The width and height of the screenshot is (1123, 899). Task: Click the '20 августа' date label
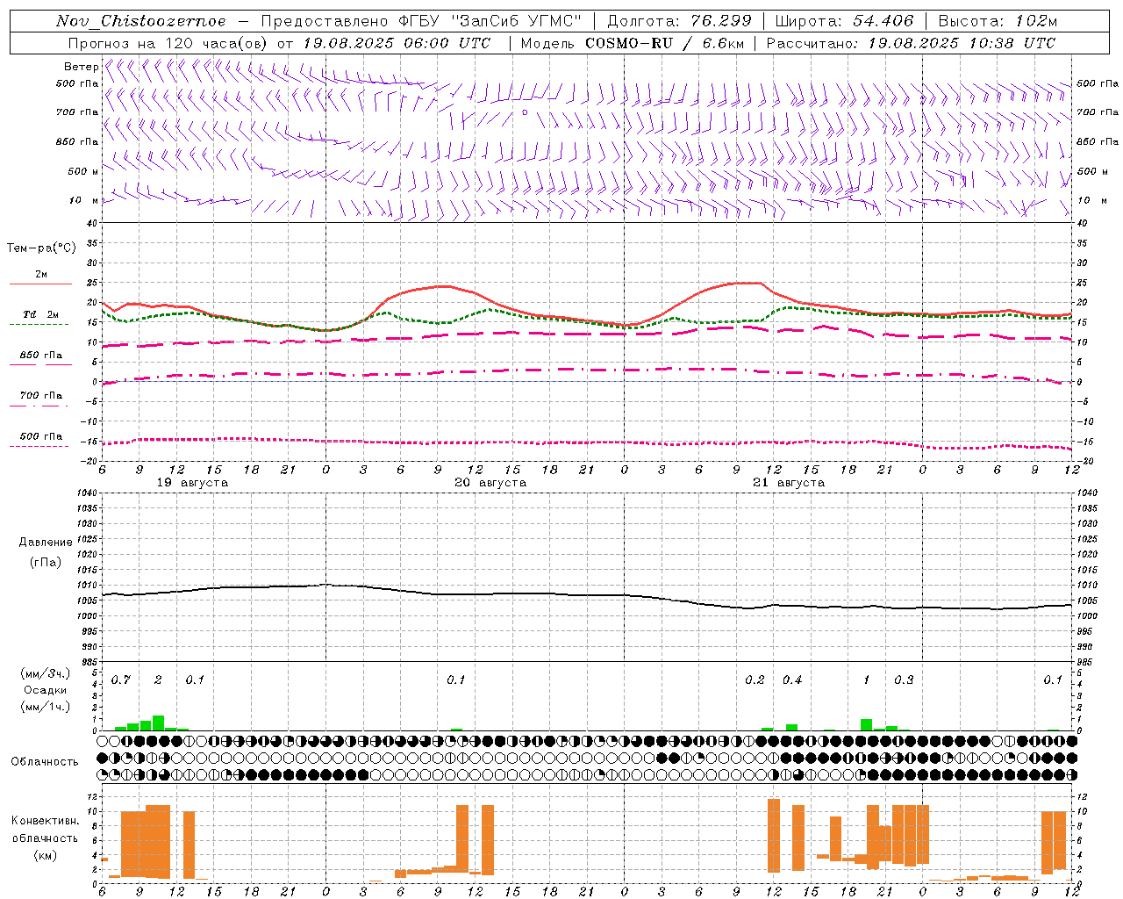click(x=490, y=483)
